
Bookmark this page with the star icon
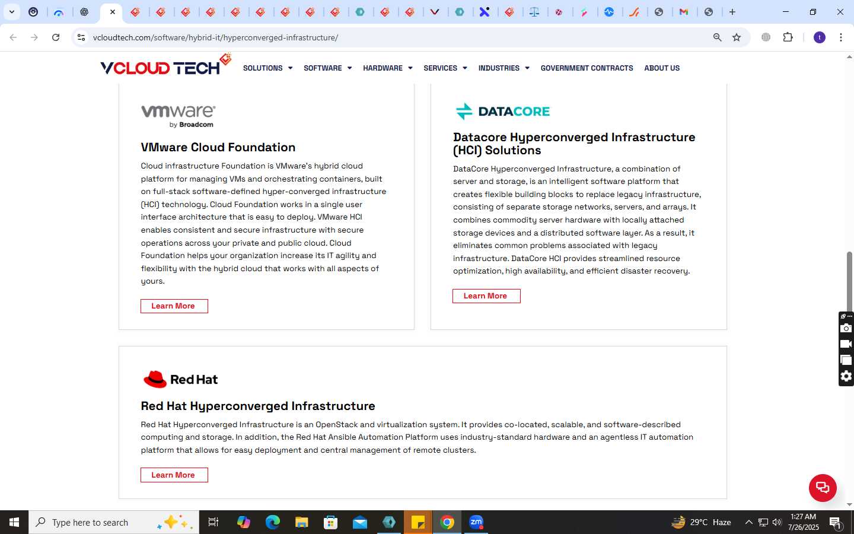pyautogui.click(x=737, y=37)
